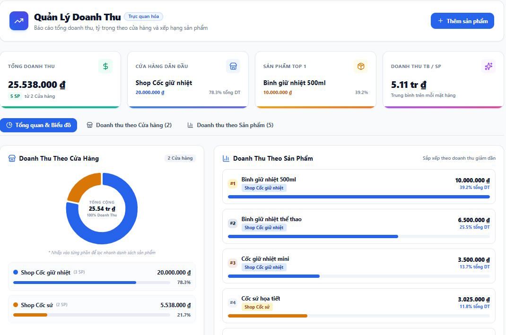Click the Thêm sản phẩm button
The height and width of the screenshot is (335, 506).
462,21
